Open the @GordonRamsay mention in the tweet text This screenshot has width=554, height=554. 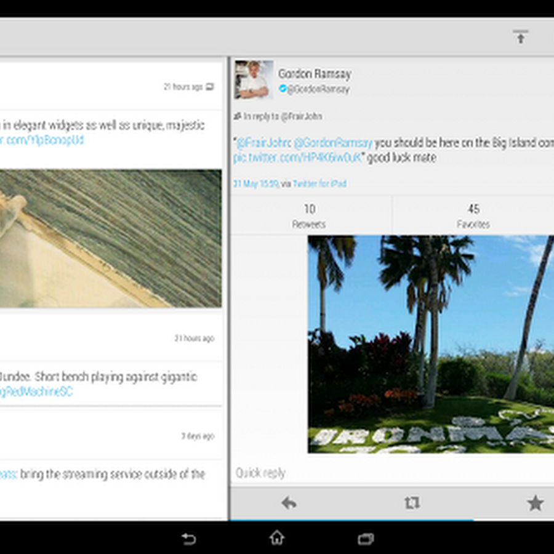tap(333, 143)
